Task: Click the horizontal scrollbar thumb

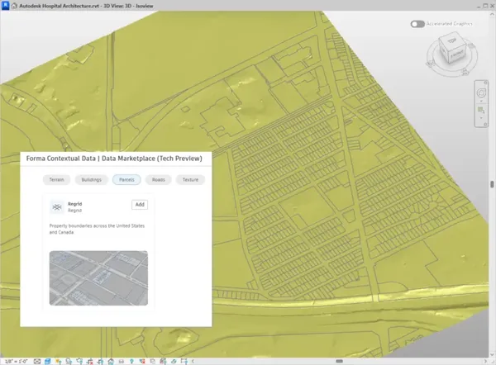Action: 339,361
